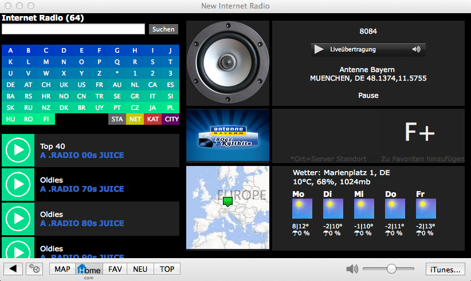The height and width of the screenshot is (281, 471).
Task: Click Monday weather forecast icon
Action: click(x=302, y=208)
